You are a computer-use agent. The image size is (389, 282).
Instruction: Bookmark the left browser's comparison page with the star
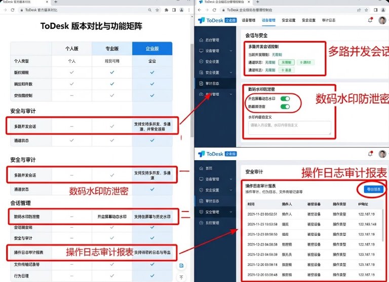coord(157,10)
